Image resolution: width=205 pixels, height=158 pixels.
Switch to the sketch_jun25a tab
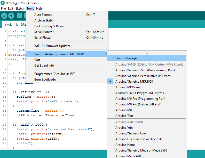click(15, 25)
